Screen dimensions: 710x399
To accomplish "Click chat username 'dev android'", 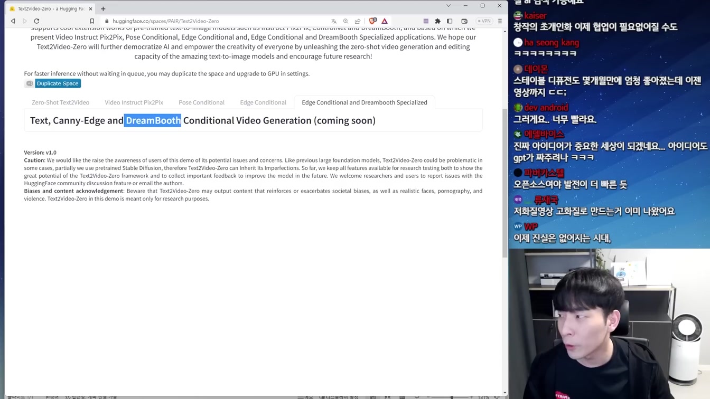I will click(546, 108).
